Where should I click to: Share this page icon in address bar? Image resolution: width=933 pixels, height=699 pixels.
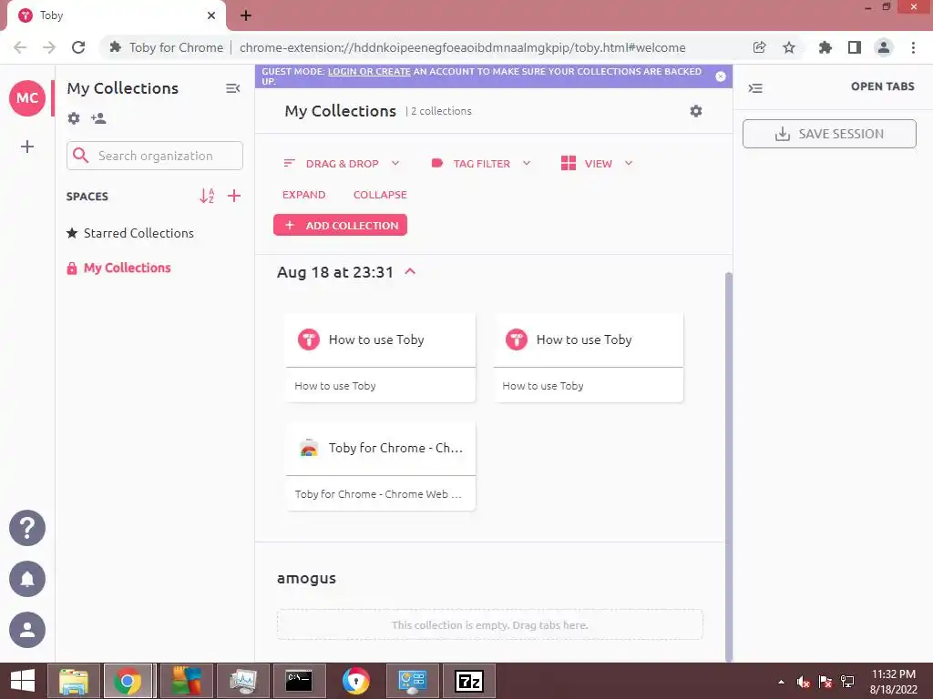click(x=759, y=47)
